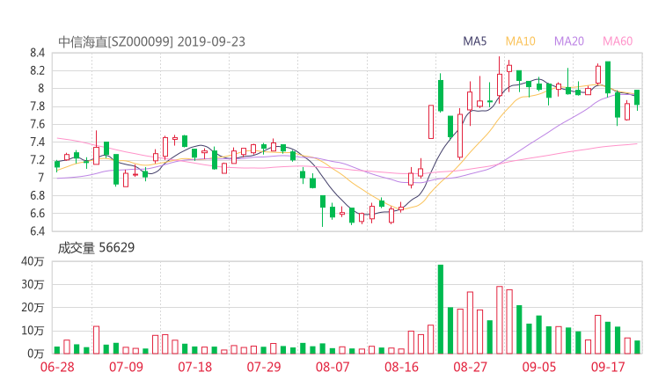The image size is (651, 387).
Task: Click the 20万 volume axis label
Action: (x=33, y=308)
